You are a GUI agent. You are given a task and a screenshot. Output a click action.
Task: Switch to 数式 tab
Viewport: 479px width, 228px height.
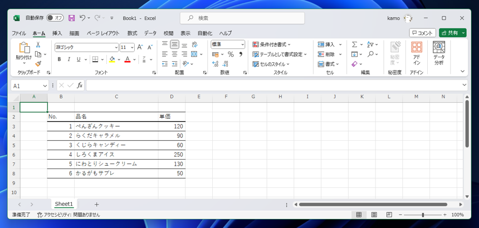pos(132,33)
